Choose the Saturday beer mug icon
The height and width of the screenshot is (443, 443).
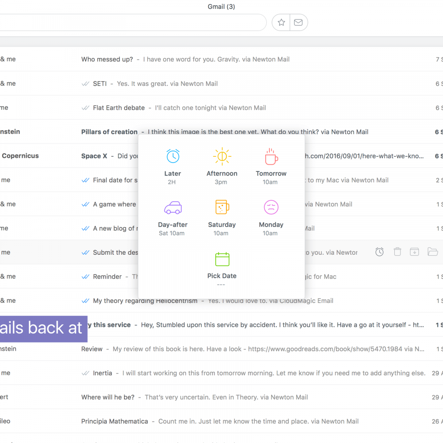222,207
